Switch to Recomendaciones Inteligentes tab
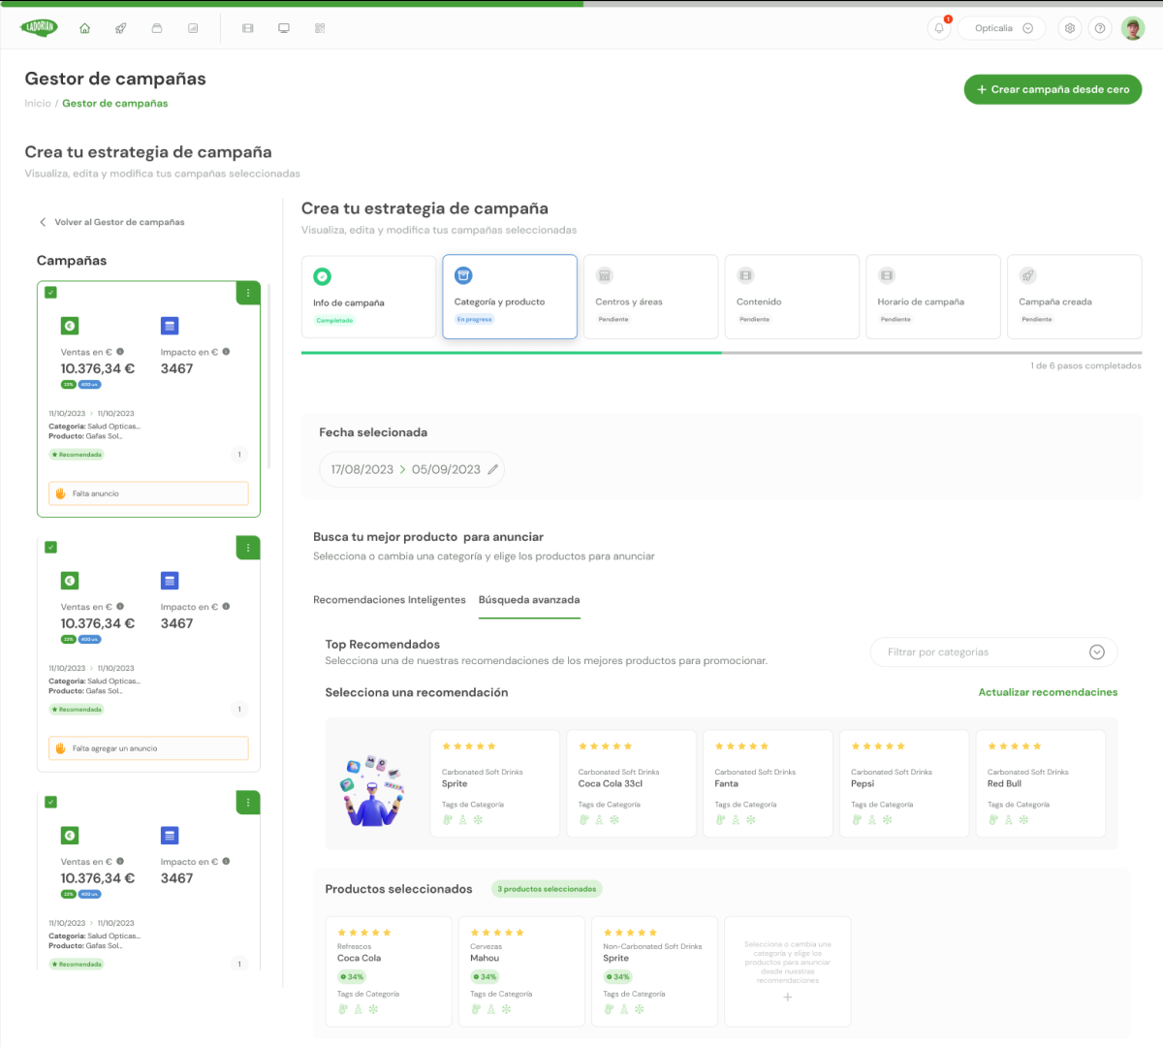The width and height of the screenshot is (1163, 1047). point(389,600)
